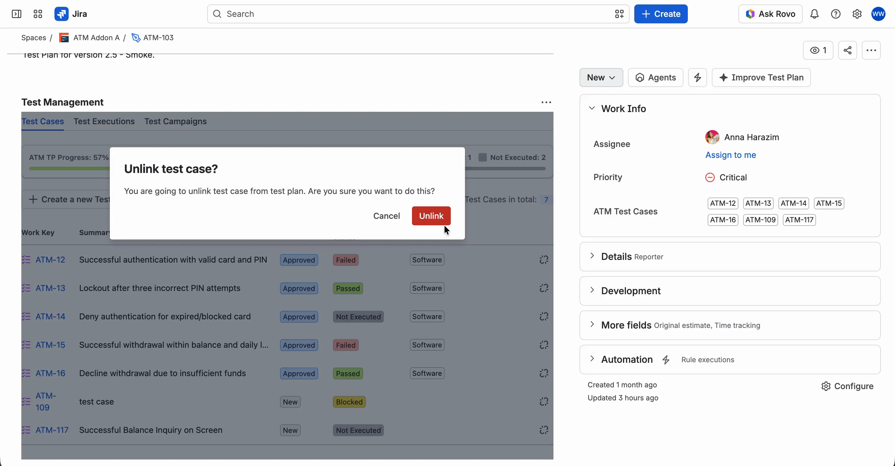Image resolution: width=895 pixels, height=466 pixels.
Task: Click the search filter icon in search bar
Action: (619, 14)
